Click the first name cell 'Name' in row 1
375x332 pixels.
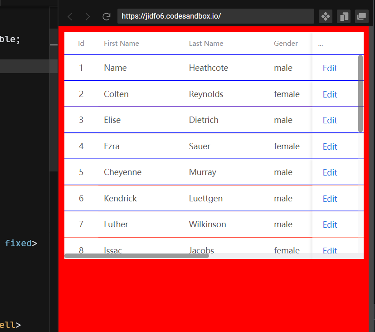pyautogui.click(x=115, y=68)
